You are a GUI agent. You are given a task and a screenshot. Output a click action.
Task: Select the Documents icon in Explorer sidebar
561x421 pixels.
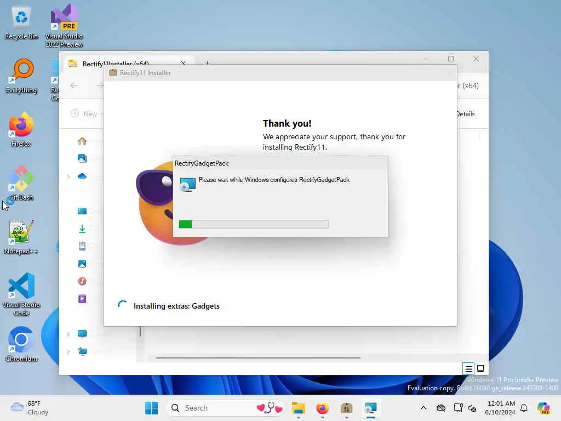pos(82,246)
